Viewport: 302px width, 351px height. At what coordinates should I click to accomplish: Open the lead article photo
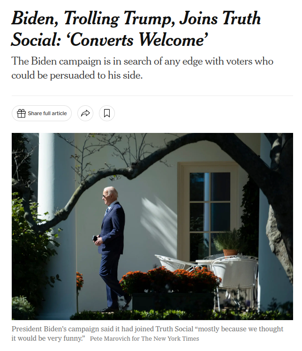pyautogui.click(x=152, y=227)
